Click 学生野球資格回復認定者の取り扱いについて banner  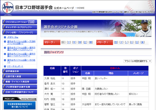tap(19, 105)
